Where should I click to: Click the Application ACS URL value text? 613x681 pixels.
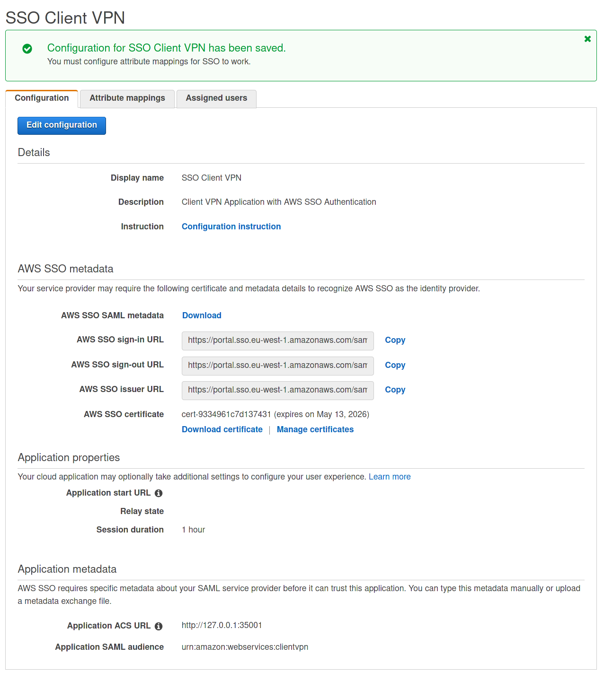(222, 625)
